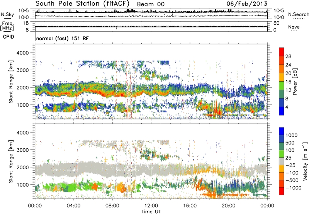Click the '1000' tick on the Velocity scale
Image resolution: width=309 pixels, height=214 pixels.
pos(292,135)
